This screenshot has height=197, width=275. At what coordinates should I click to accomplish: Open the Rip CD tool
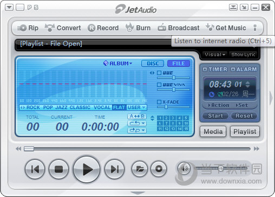[x=28, y=28]
